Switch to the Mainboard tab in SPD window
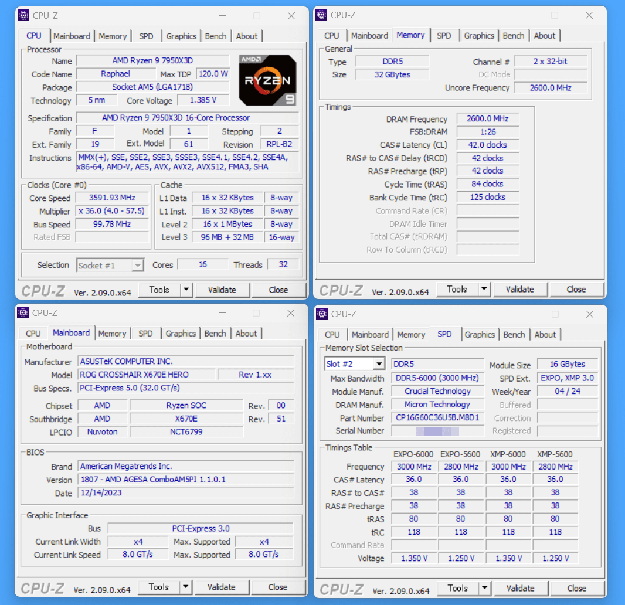 pyautogui.click(x=370, y=335)
